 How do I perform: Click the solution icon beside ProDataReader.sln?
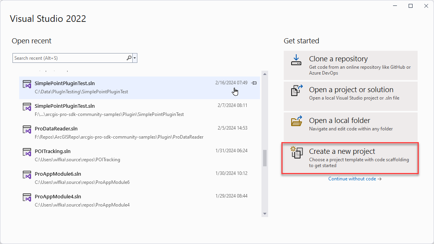(x=27, y=130)
